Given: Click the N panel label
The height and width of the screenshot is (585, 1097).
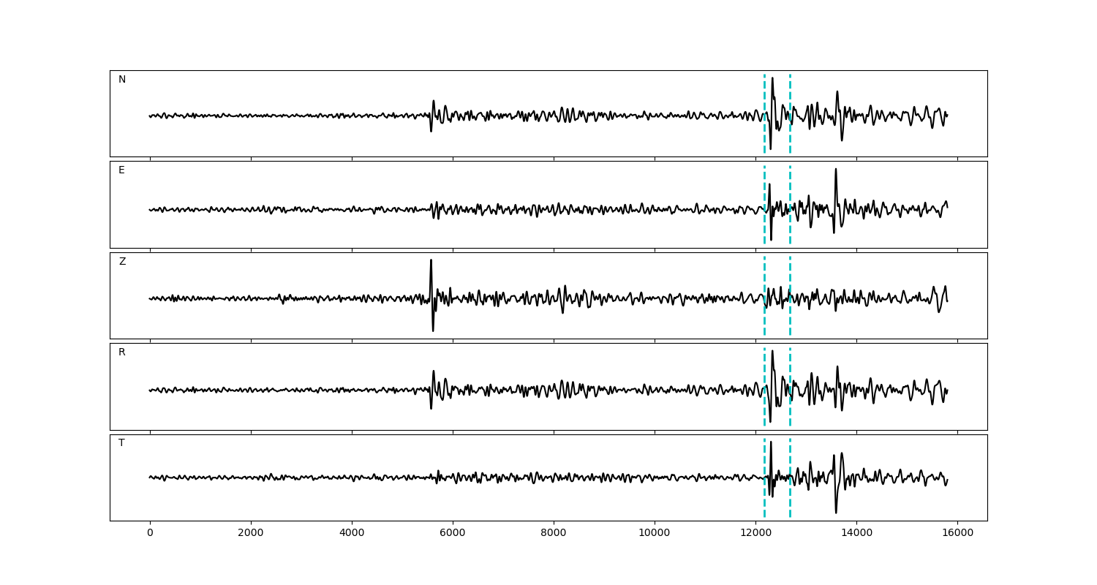Looking at the screenshot, I should 122,80.
